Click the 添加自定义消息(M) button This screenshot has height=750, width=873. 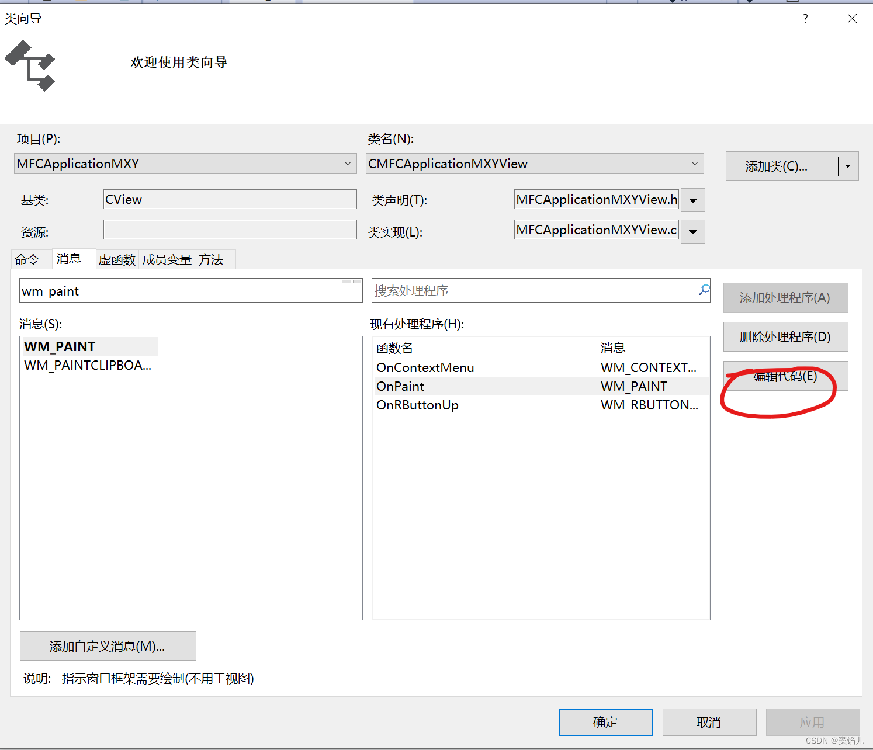[x=108, y=646]
